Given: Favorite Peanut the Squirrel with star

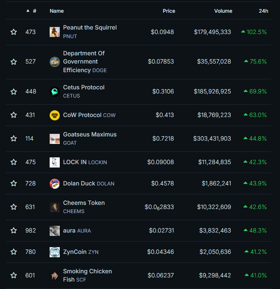Looking at the screenshot, I should coord(13,32).
